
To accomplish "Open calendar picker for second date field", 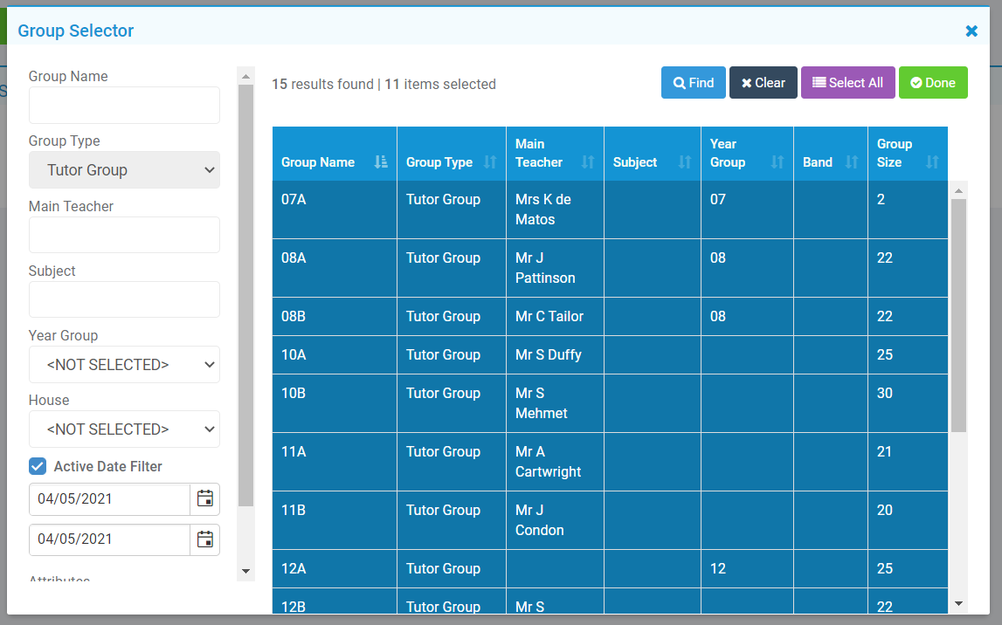I will pyautogui.click(x=205, y=539).
